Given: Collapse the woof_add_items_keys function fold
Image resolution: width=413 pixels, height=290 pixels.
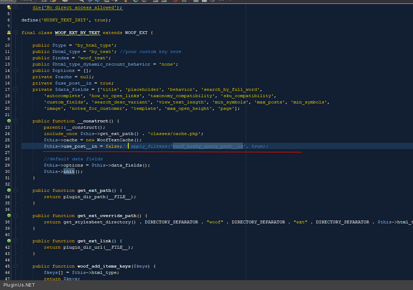Looking at the screenshot, I should point(15,266).
